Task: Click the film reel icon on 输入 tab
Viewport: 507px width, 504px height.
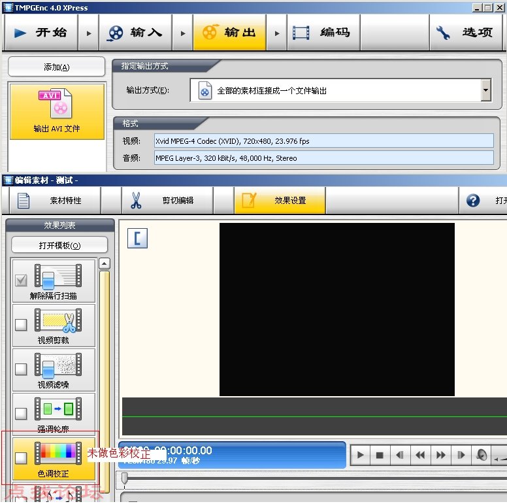Action: coord(115,33)
